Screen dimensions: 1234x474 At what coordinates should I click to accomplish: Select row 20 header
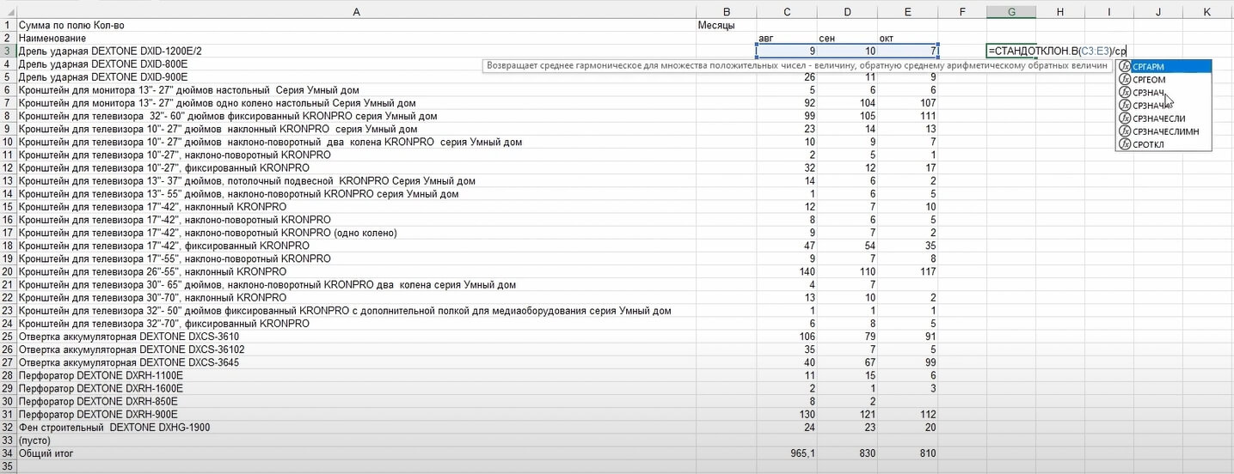(x=8, y=271)
